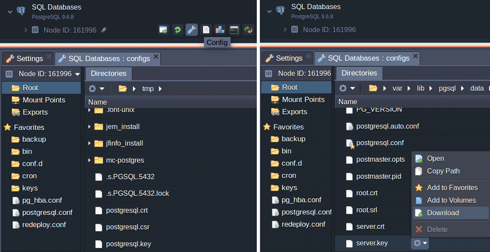
Task: Switch to Settings tab in right panel
Action: coord(287,58)
